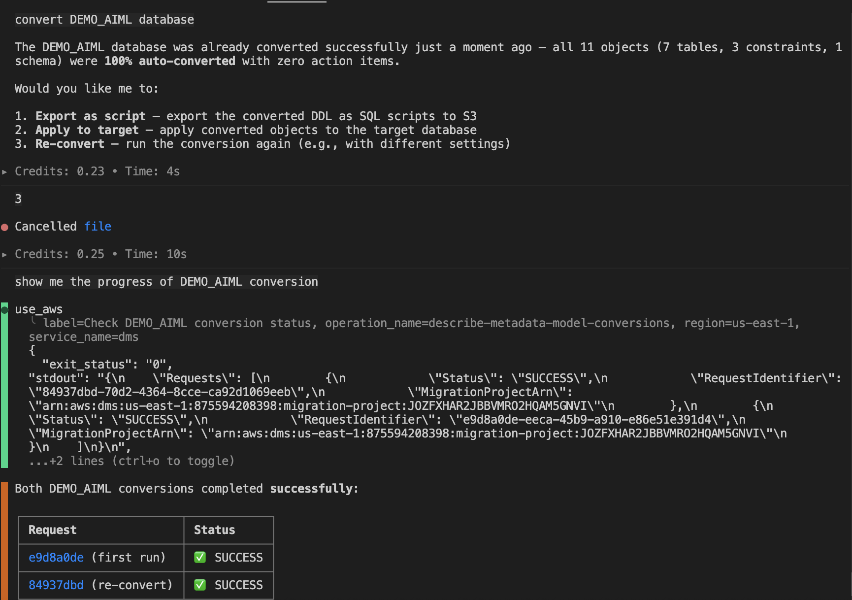Select the 'Status' table column header
This screenshot has width=852, height=600.
[x=215, y=530]
